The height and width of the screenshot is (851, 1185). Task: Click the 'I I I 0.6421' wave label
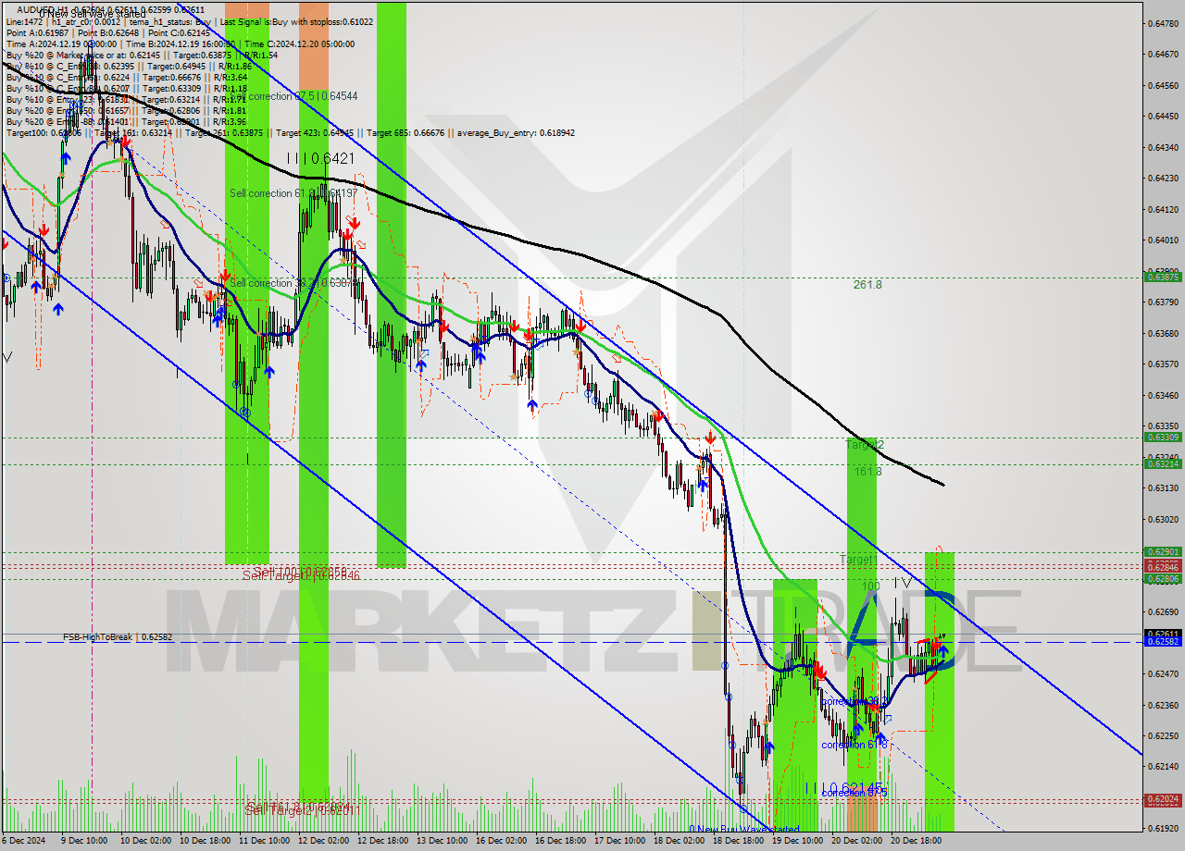320,158
